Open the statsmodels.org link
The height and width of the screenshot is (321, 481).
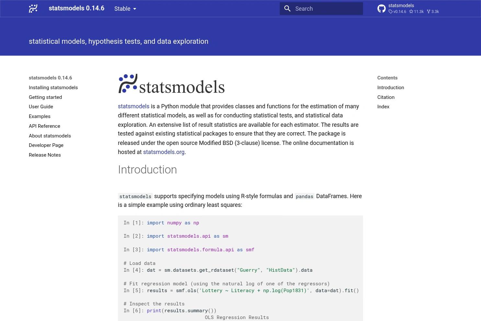(x=164, y=152)
